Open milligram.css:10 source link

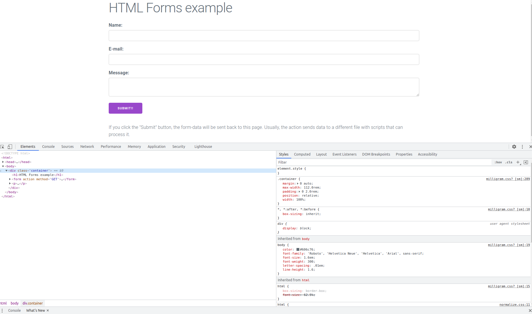[x=509, y=209]
